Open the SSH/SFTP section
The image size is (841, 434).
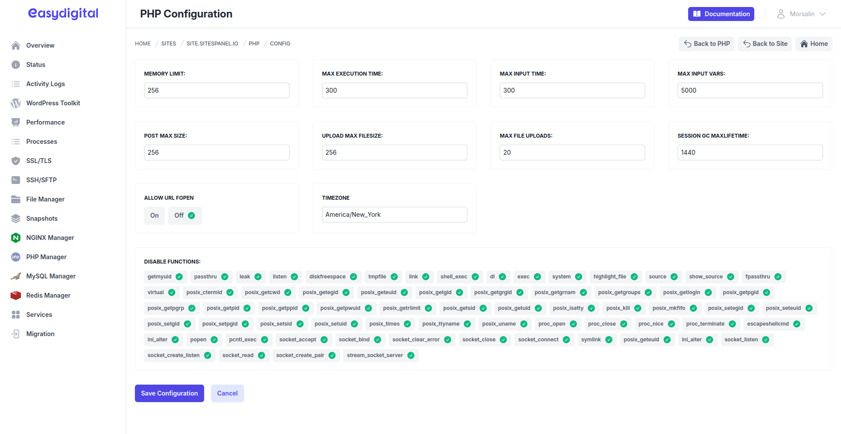(x=41, y=180)
